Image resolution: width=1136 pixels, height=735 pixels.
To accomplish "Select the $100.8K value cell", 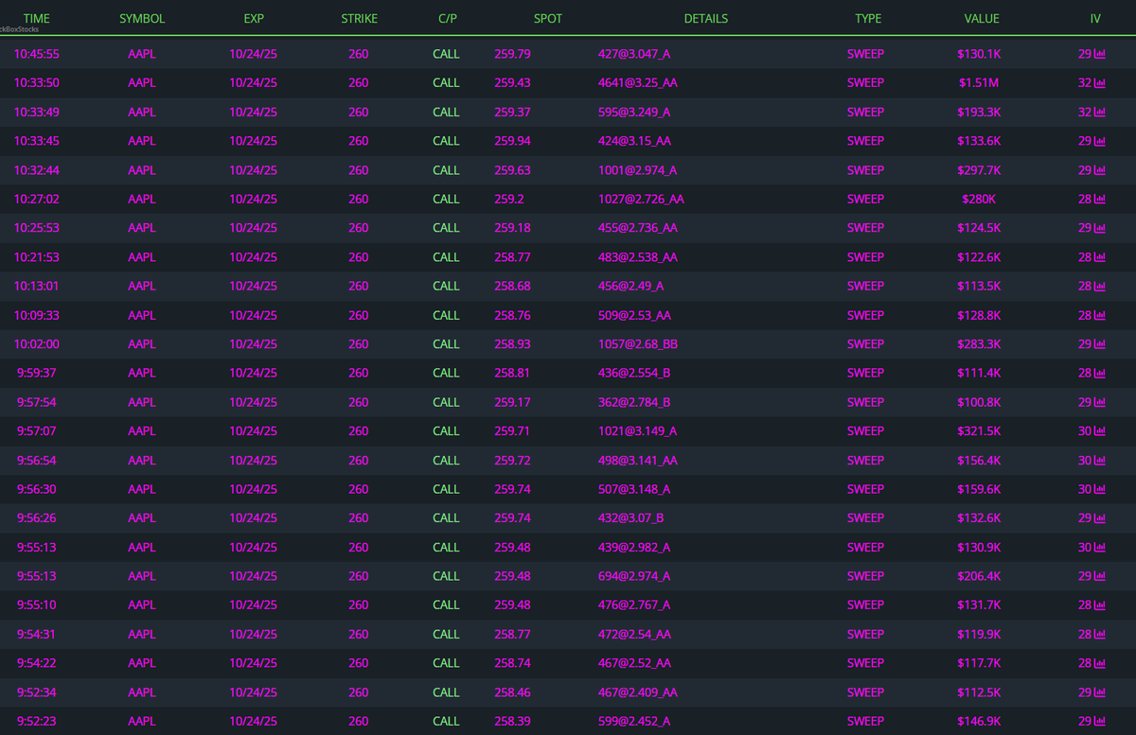I will pos(979,402).
